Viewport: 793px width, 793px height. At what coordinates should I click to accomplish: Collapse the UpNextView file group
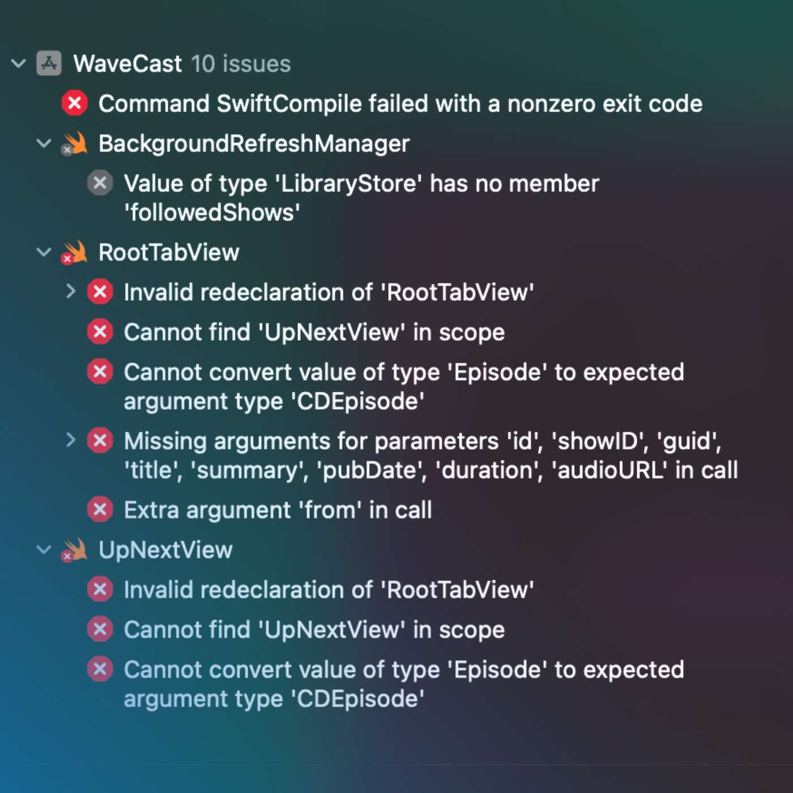(44, 550)
